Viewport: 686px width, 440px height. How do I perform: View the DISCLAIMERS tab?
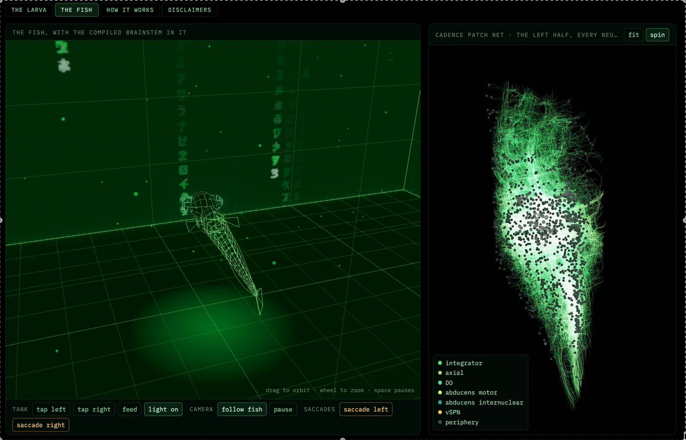pos(190,10)
